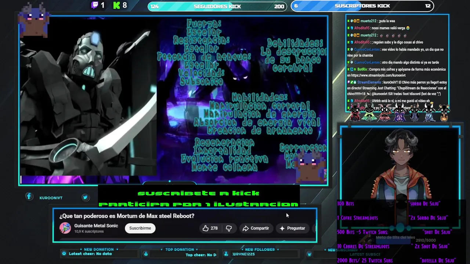
Task: Click the 'SUSCRIBETE A KICK' banner text
Action: (199, 193)
